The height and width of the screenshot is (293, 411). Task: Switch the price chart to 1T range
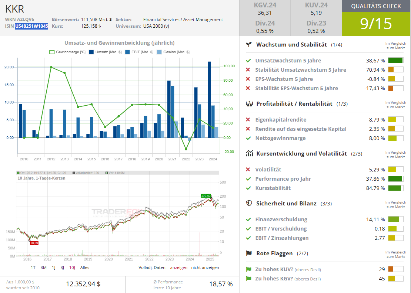click(x=33, y=268)
